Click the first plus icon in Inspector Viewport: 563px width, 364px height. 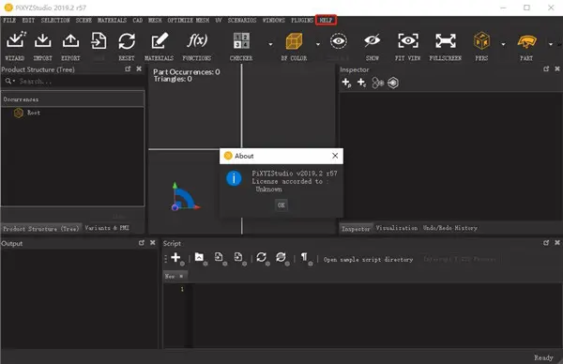pyautogui.click(x=346, y=83)
